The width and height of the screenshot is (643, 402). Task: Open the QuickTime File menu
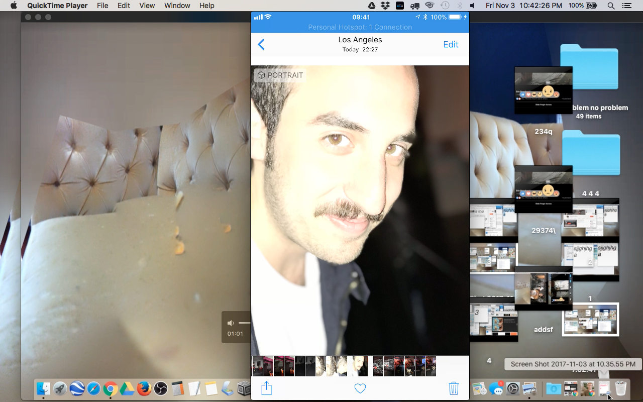tap(102, 6)
